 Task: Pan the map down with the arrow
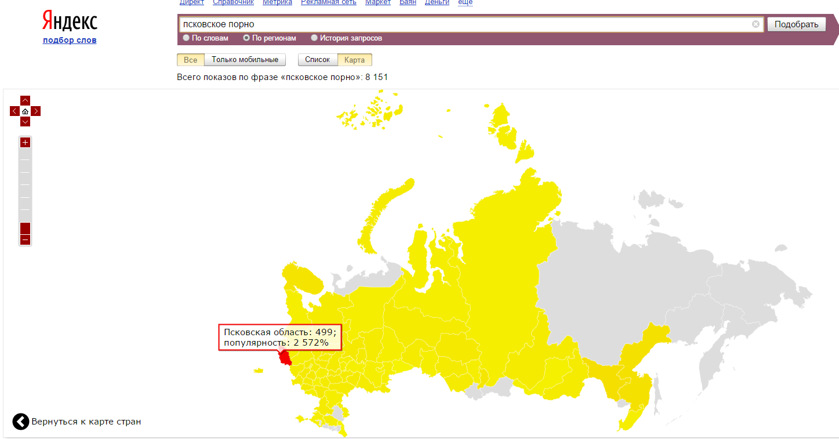coord(25,121)
